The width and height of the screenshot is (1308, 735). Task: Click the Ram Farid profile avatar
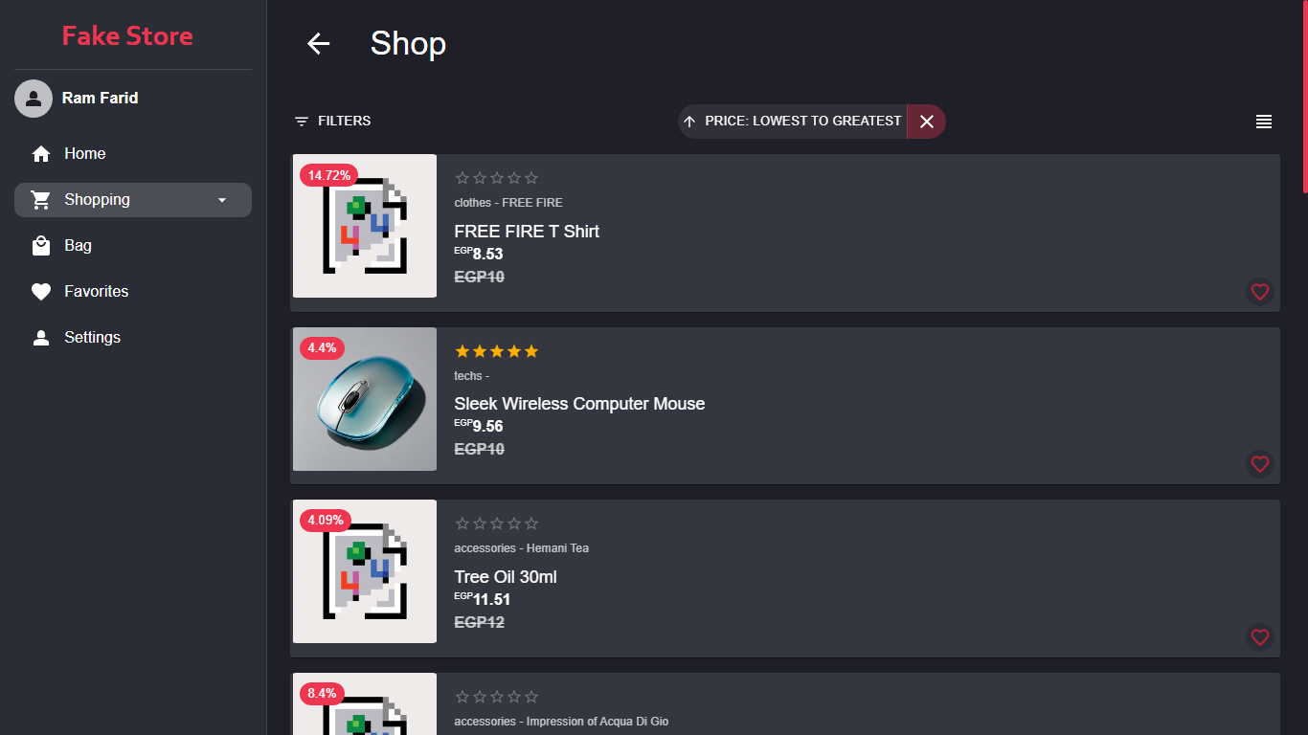tap(34, 99)
